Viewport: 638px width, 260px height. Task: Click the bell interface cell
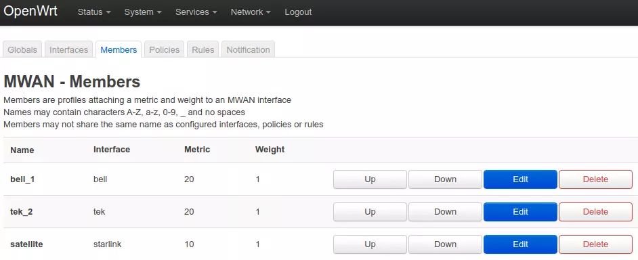(x=100, y=179)
